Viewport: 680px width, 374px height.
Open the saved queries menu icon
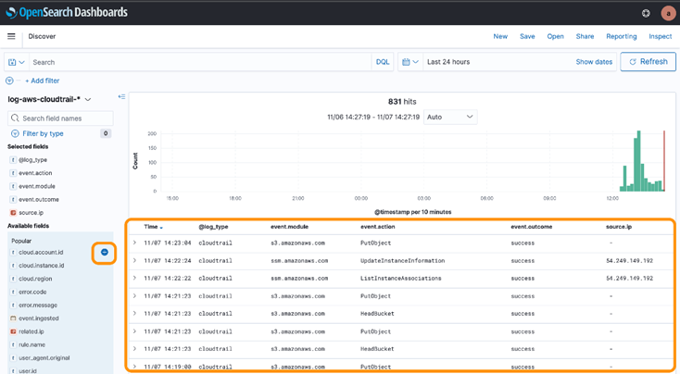point(16,62)
